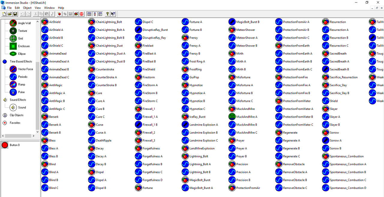384x197 pixels.
Task: Open the File menu
Action: tap(9, 8)
